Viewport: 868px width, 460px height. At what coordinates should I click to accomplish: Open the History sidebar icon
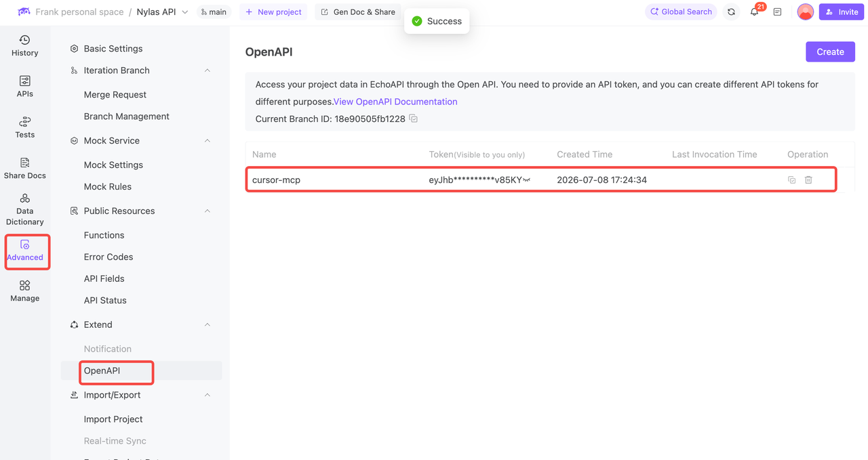click(x=24, y=46)
